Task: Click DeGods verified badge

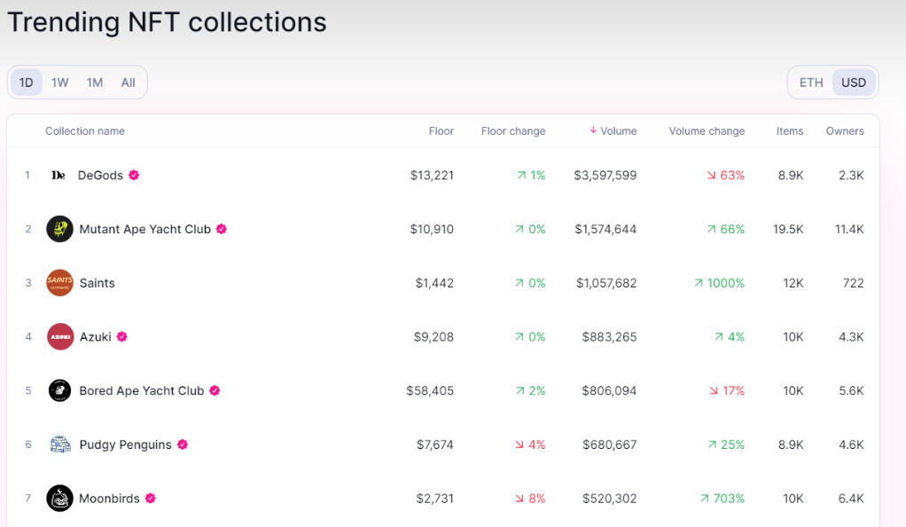Action: coord(134,175)
